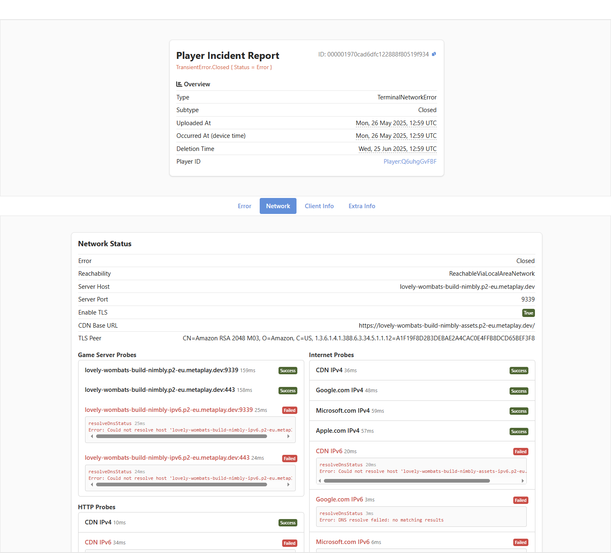The image size is (611, 553).
Task: Click the DNS resolve failed error message
Action: pos(382,520)
